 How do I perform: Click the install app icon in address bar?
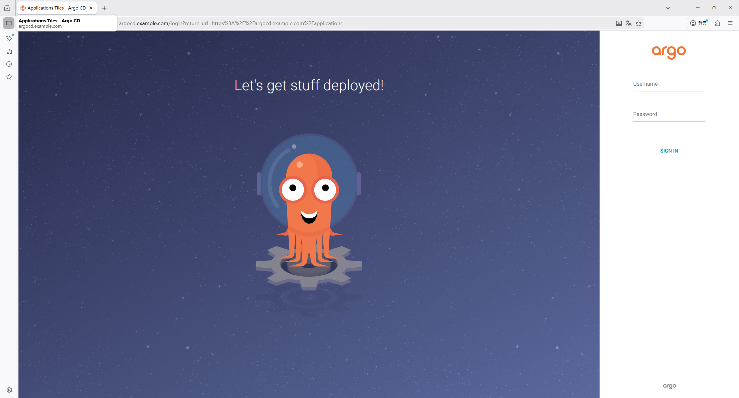pos(619,23)
